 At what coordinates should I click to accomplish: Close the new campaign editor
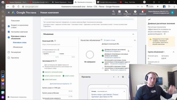[x=9, y=12]
